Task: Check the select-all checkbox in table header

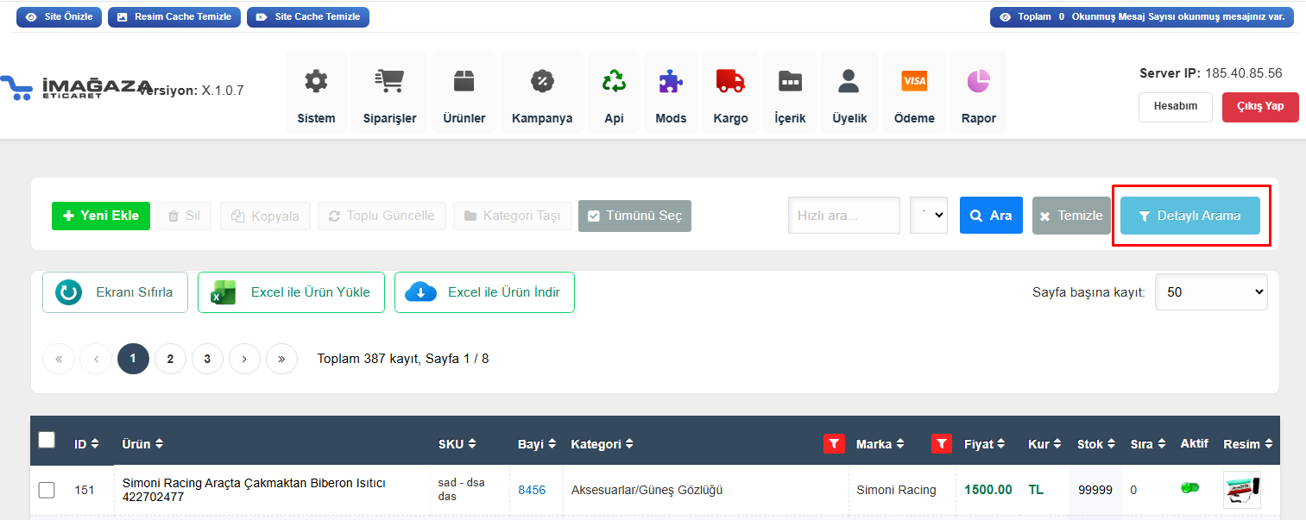Action: (47, 441)
